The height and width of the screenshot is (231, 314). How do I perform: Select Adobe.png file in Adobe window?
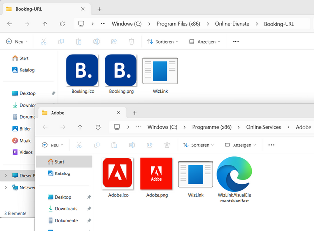click(x=157, y=177)
